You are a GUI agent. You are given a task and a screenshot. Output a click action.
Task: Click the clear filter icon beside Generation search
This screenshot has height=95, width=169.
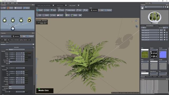point(33,44)
